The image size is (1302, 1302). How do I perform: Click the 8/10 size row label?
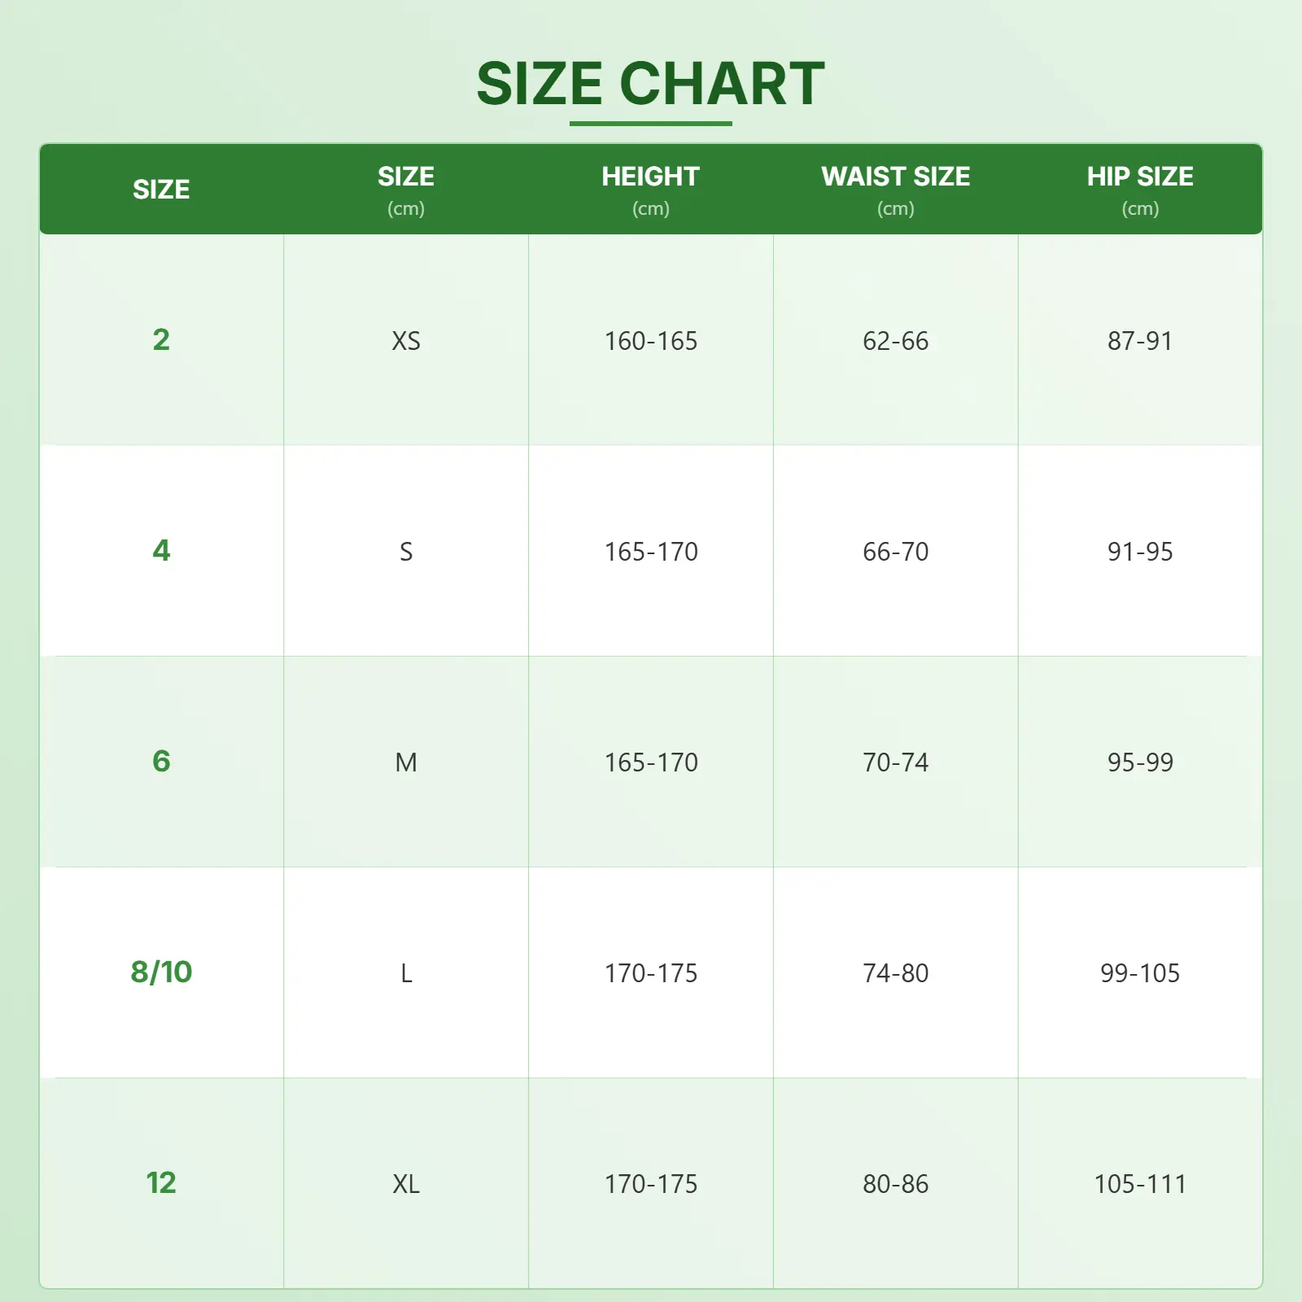tap(161, 972)
